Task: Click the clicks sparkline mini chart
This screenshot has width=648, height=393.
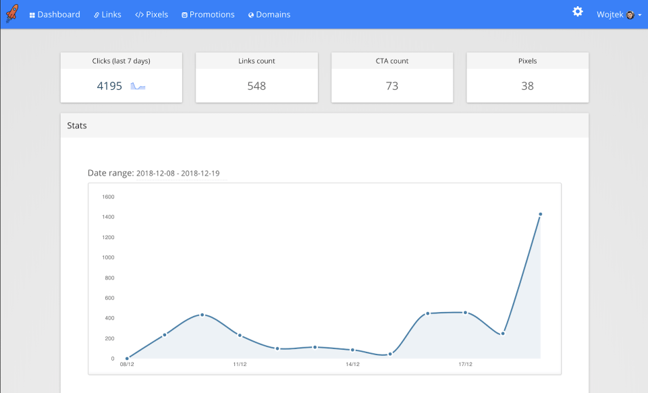Action: tap(138, 86)
